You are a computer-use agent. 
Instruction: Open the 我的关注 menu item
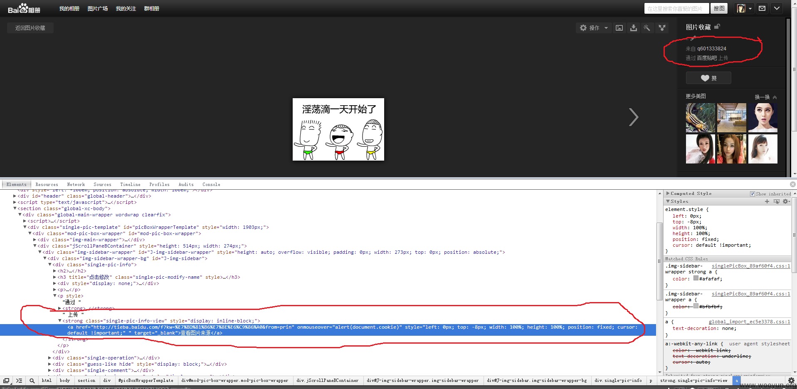coord(126,8)
